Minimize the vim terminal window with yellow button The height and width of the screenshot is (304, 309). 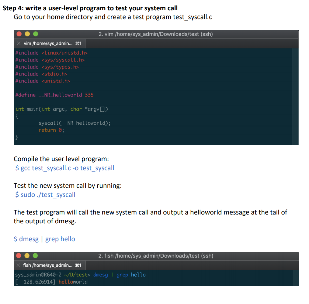coord(27,34)
